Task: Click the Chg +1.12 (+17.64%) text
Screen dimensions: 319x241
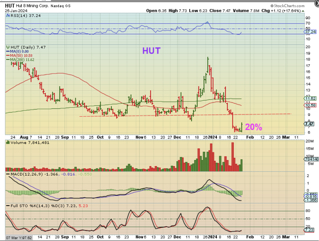Action: point(281,11)
